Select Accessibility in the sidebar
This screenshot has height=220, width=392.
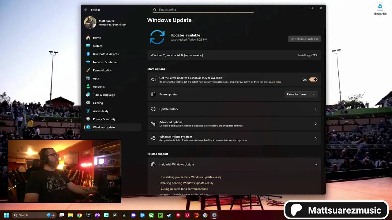click(112, 111)
